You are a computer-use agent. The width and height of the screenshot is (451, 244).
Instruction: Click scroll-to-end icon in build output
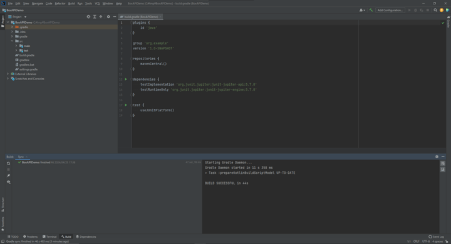click(443, 170)
